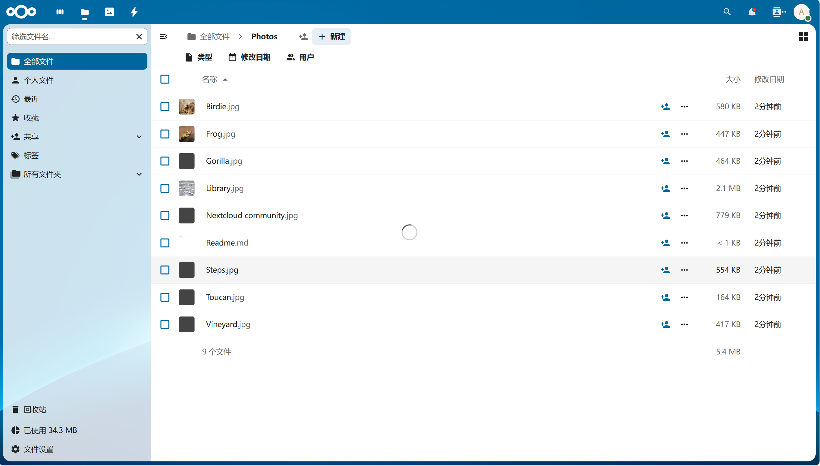
Task: Open the notifications bell
Action: pyautogui.click(x=752, y=12)
